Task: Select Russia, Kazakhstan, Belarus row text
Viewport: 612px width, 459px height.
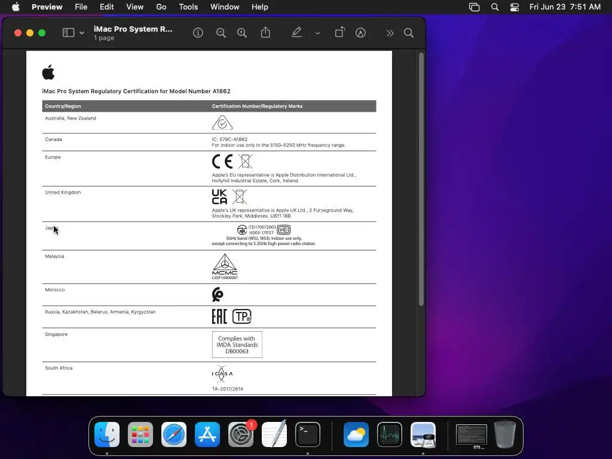Action: click(x=100, y=312)
